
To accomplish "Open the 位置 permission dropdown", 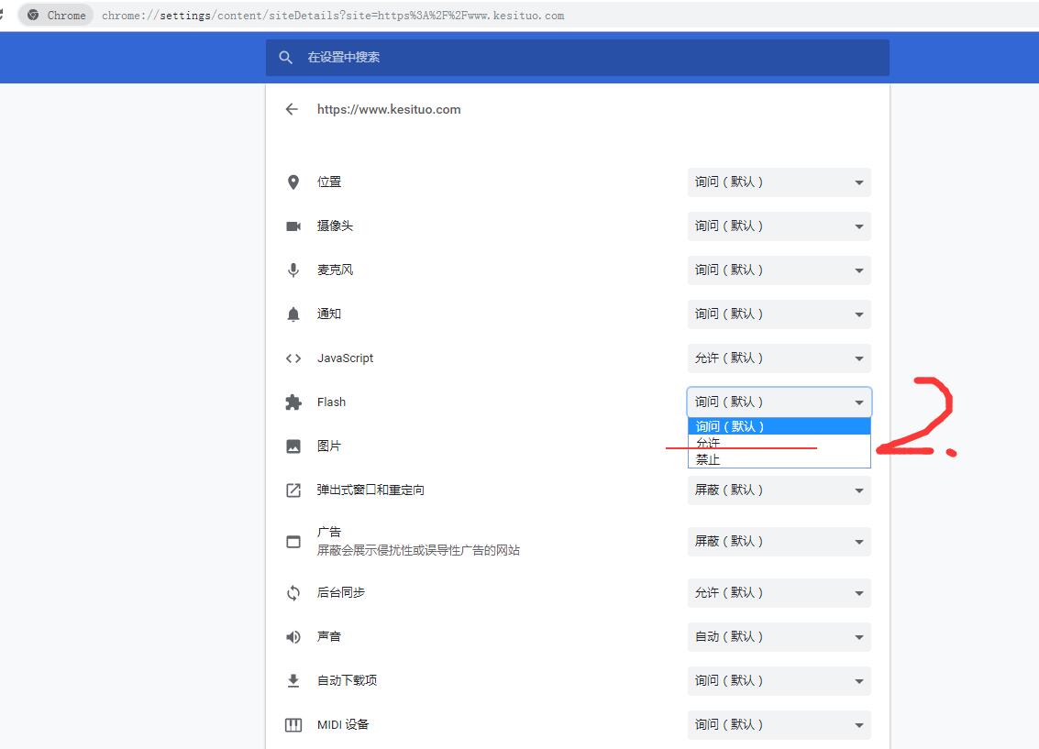I will (779, 182).
